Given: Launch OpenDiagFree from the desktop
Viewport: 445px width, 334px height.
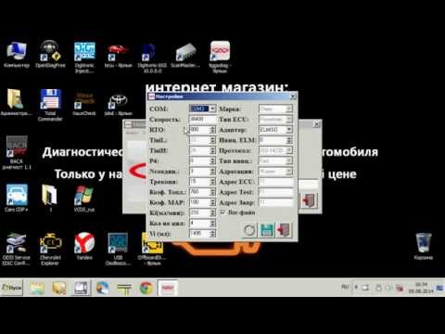Looking at the screenshot, I should (50, 55).
